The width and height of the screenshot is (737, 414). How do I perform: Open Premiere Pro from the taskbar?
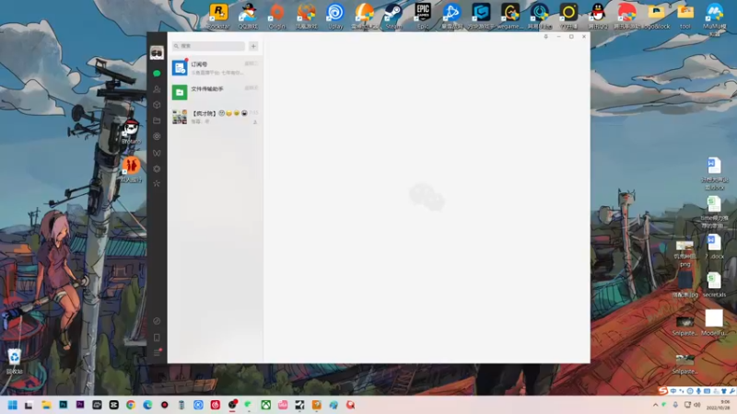[x=80, y=405]
